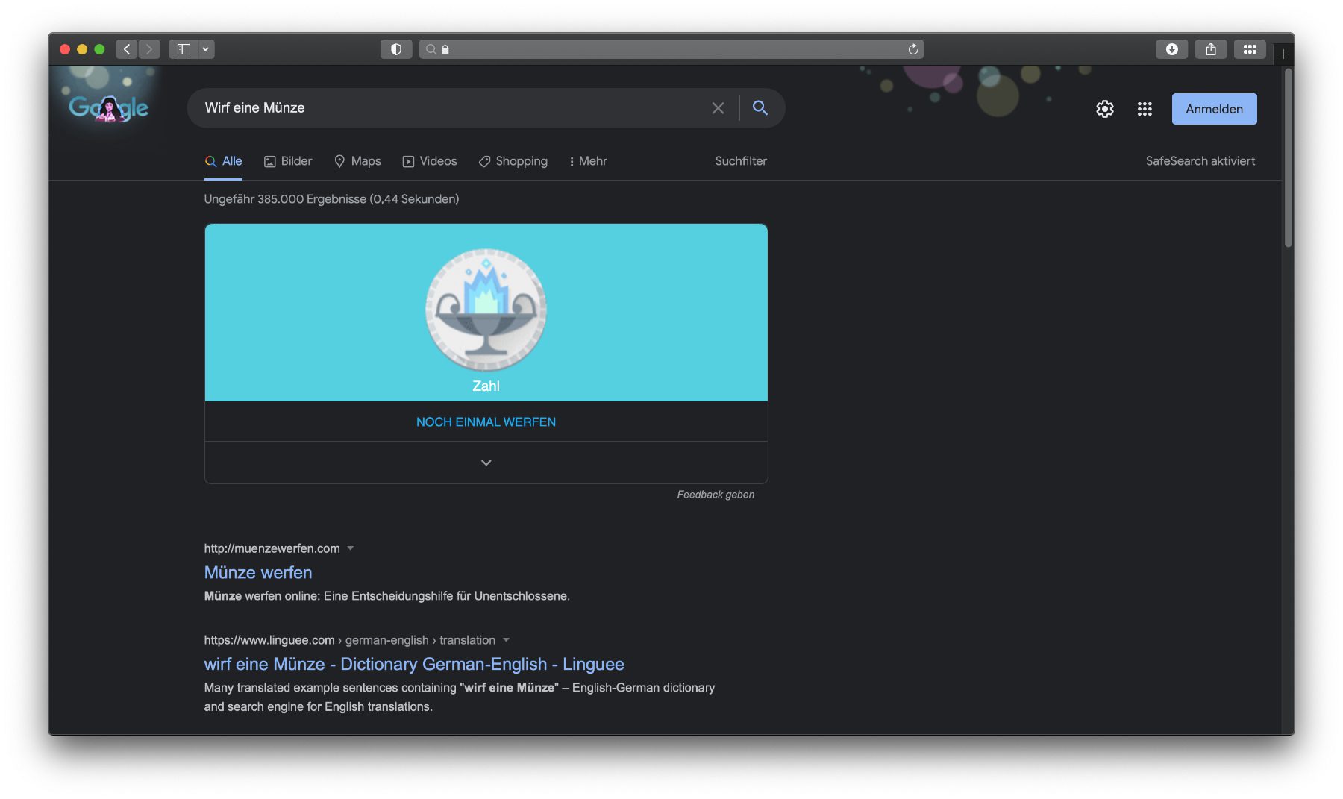Switch to the Bilder tab
1343x799 pixels.
coord(288,161)
